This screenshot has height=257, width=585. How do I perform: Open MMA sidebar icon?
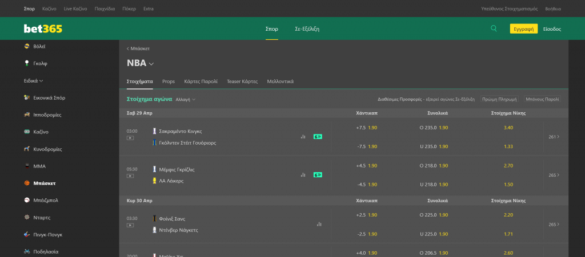coord(27,166)
